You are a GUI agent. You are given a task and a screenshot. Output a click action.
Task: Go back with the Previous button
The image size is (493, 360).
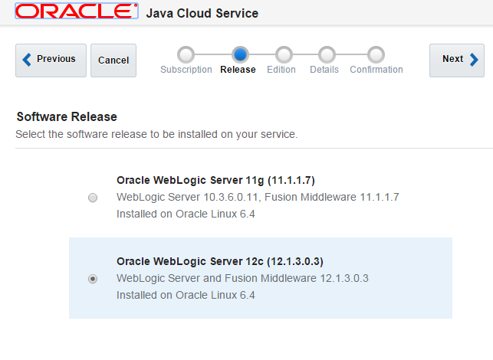coord(51,61)
